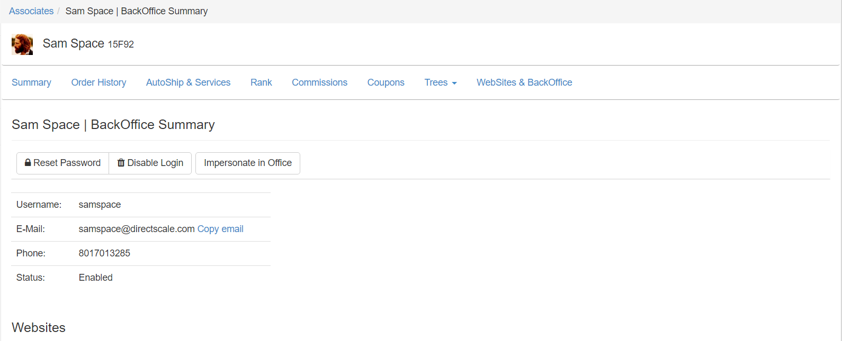Click the trash icon on Disable Login
Viewport: 842px width, 341px height.
coord(121,163)
